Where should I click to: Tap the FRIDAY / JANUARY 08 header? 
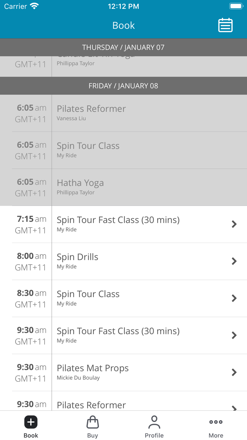pyautogui.click(x=123, y=86)
